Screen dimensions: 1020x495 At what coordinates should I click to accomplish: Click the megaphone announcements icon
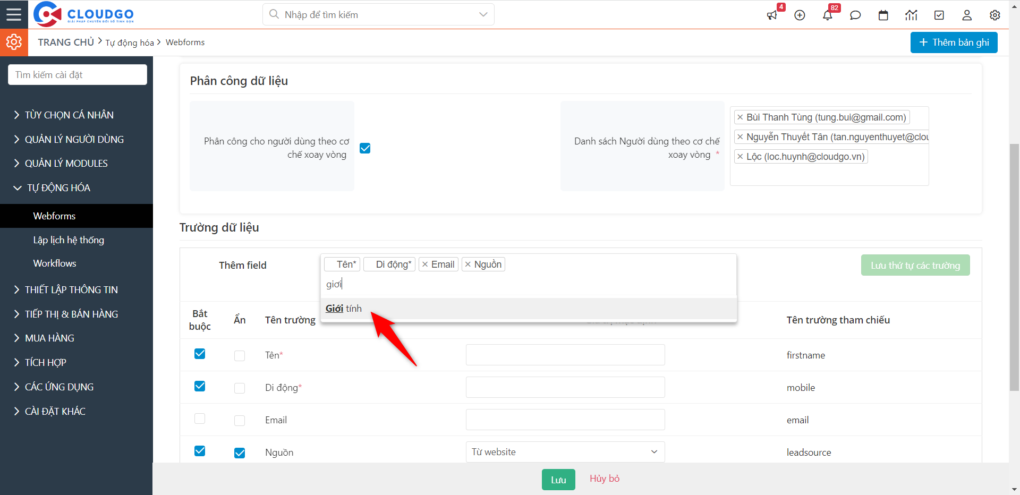772,15
